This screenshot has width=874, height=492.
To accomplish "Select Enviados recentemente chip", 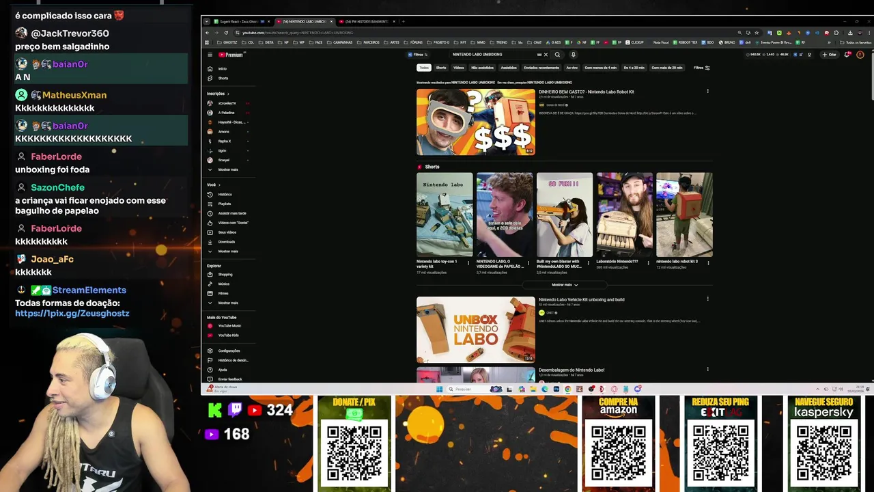I will point(541,68).
